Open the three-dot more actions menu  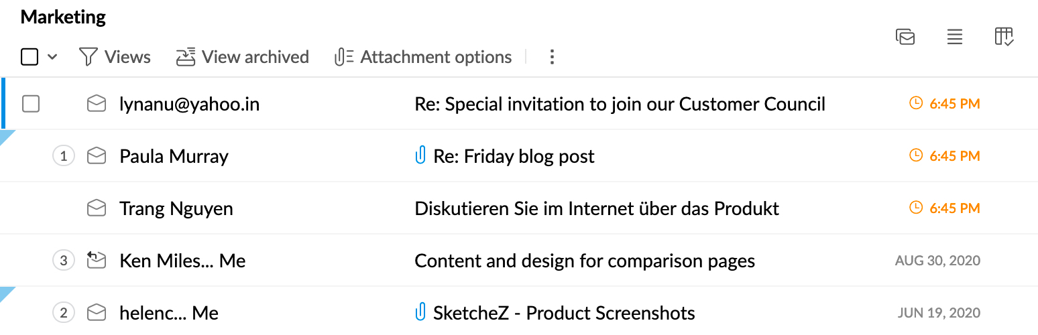pos(552,57)
